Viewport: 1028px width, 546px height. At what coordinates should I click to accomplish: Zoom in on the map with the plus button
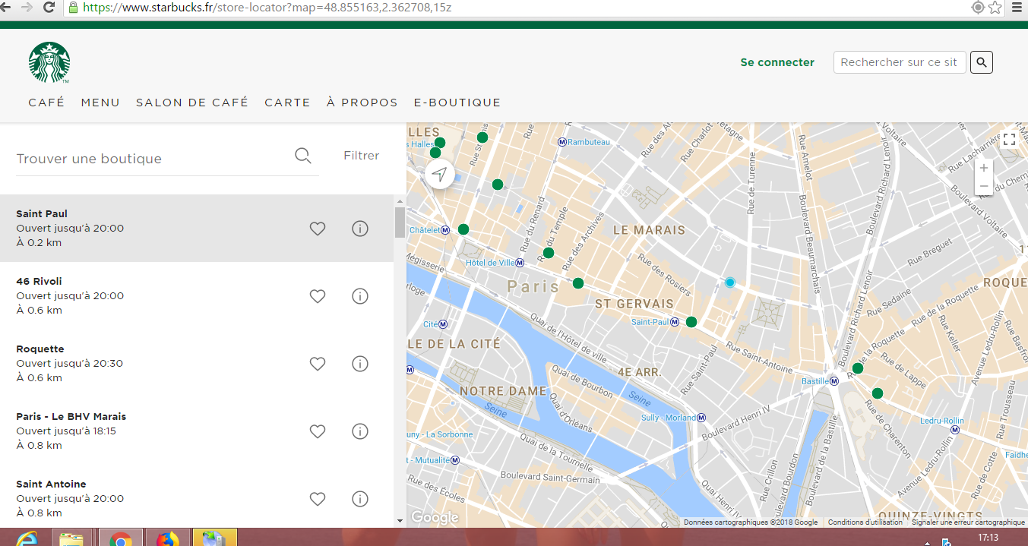pyautogui.click(x=984, y=168)
